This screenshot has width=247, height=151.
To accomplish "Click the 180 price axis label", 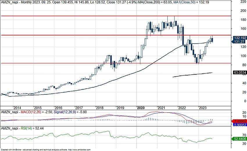I will pyautogui.click(x=243, y=20).
